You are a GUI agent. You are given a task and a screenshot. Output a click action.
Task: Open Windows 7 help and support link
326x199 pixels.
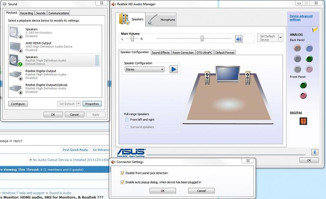click(23, 193)
